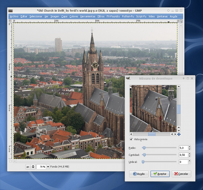Click the preview scrollbar up arrow in dialog
This screenshot has height=190, width=203.
click(179, 86)
